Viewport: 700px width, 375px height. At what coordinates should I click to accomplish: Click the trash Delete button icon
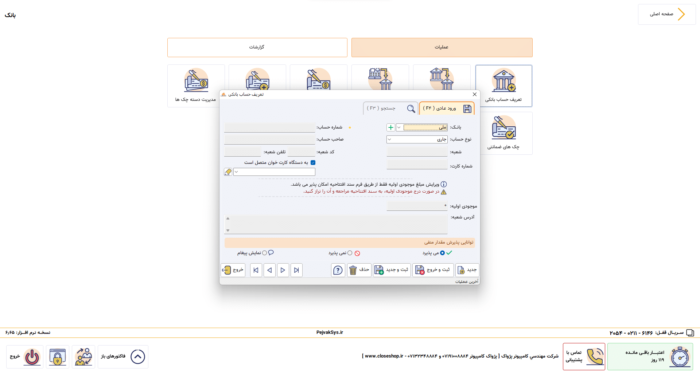pos(353,270)
